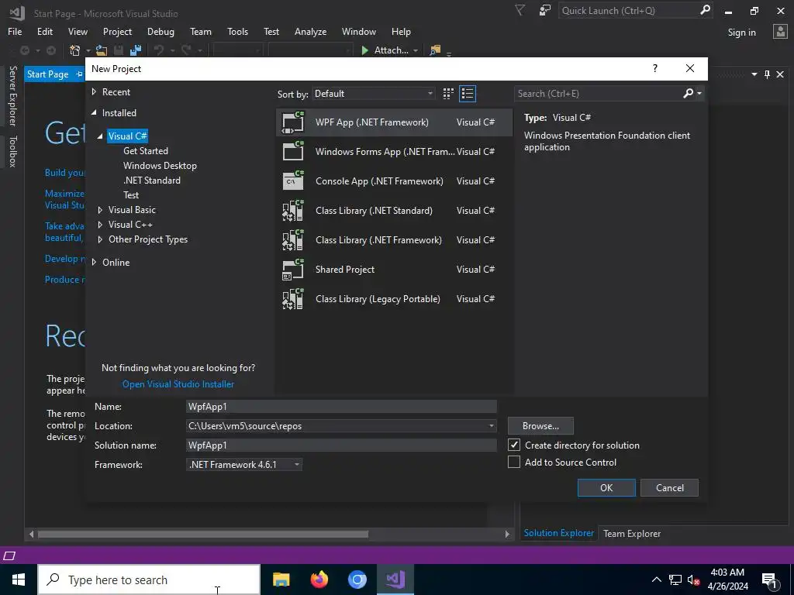Screen dimensions: 794x595
Task: Select Windows Desktop category
Action: pyautogui.click(x=160, y=166)
